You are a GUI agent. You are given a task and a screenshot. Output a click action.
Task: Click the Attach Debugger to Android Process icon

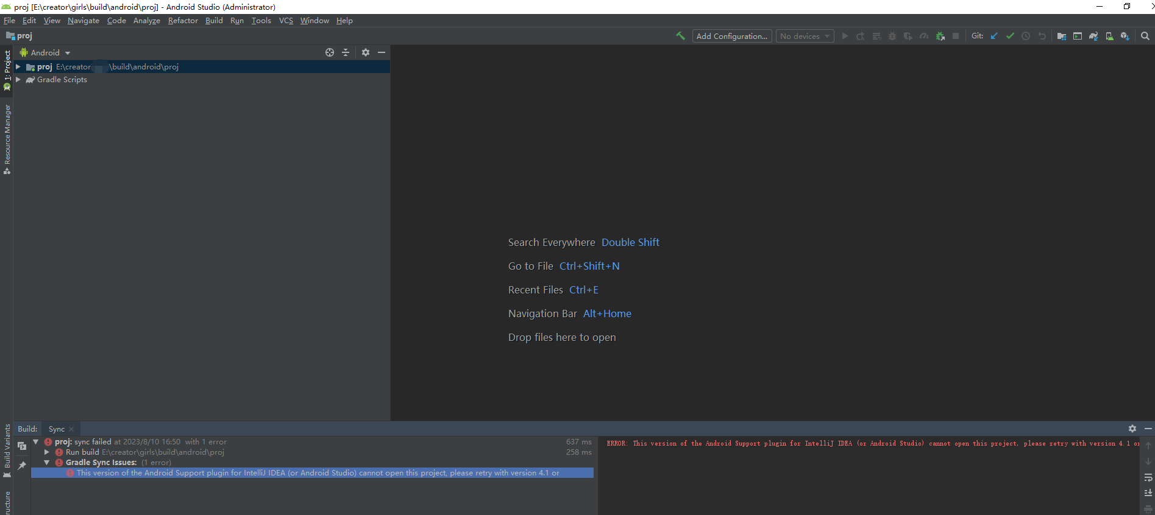(x=940, y=37)
